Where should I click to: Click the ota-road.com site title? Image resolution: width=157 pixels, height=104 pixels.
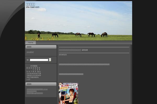pyautogui.click(x=33, y=7)
